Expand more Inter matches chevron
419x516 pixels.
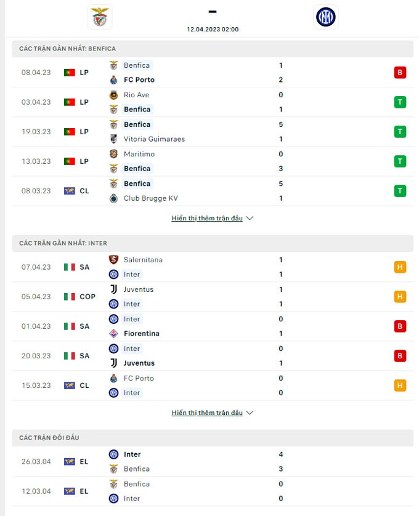pyautogui.click(x=250, y=413)
